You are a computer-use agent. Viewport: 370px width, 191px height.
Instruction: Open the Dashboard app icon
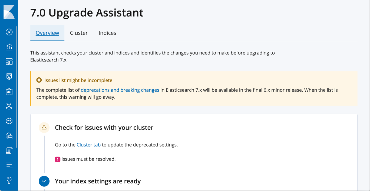pyautogui.click(x=9, y=62)
